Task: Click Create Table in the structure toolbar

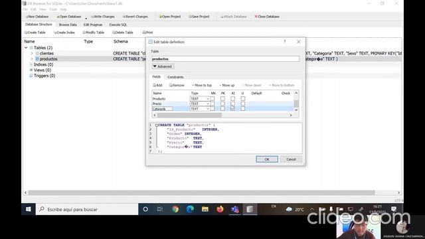Action: (35, 33)
